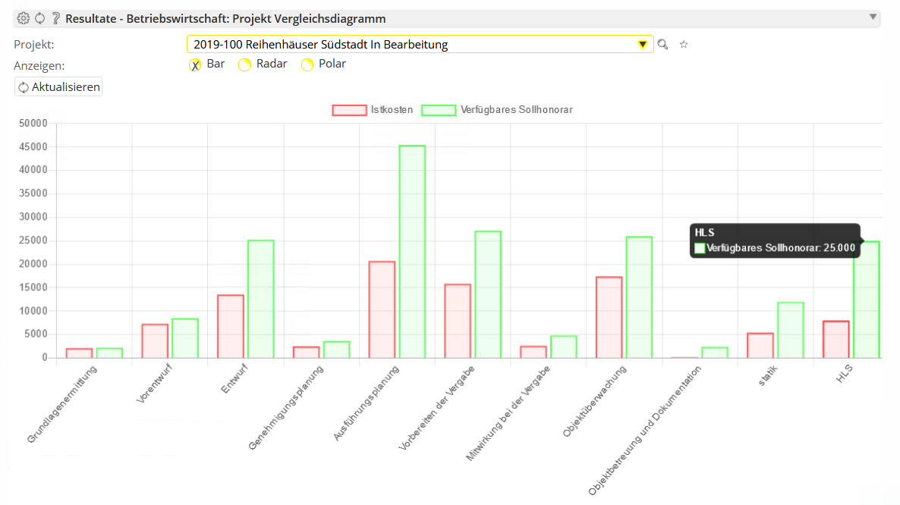Image resolution: width=900 pixels, height=505 pixels.
Task: Click the red HLS Istkosten bar
Action: (x=836, y=339)
